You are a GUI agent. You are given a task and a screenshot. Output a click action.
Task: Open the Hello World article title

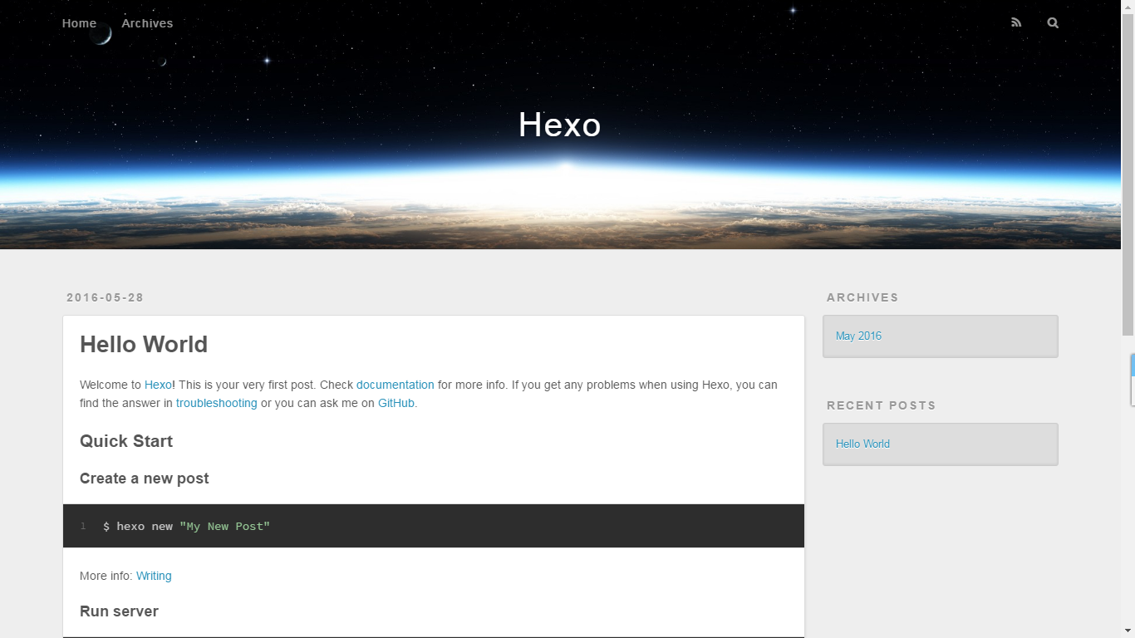click(x=144, y=344)
